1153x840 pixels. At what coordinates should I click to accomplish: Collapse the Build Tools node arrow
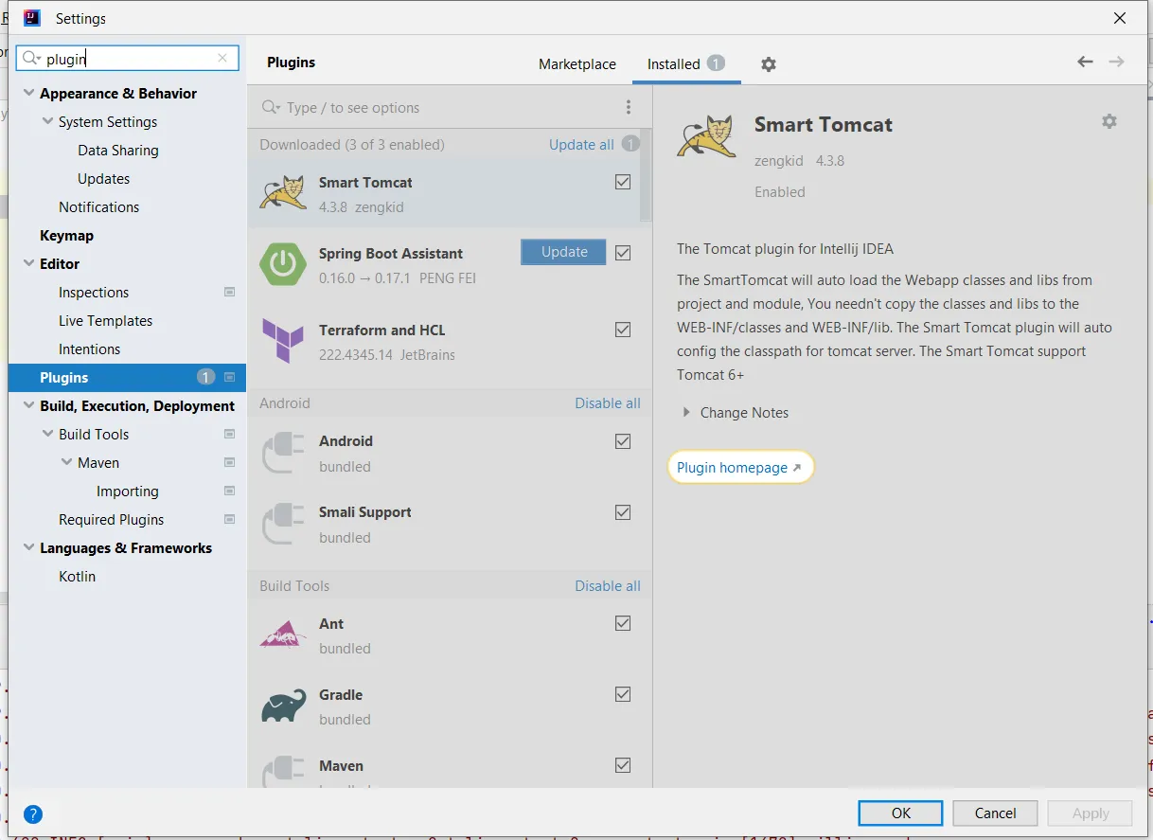(47, 434)
